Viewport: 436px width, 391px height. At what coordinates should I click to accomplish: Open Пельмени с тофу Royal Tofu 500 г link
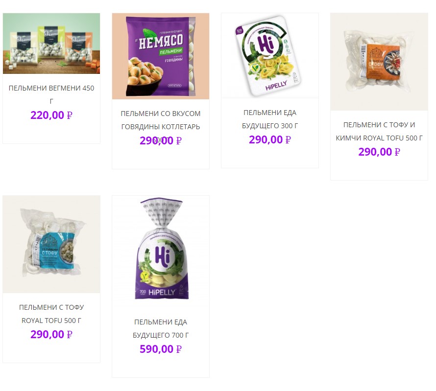tap(51, 314)
